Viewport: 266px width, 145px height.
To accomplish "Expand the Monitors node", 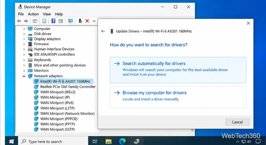I will click(x=24, y=71).
